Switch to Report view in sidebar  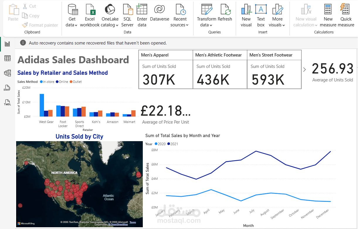tap(7, 44)
